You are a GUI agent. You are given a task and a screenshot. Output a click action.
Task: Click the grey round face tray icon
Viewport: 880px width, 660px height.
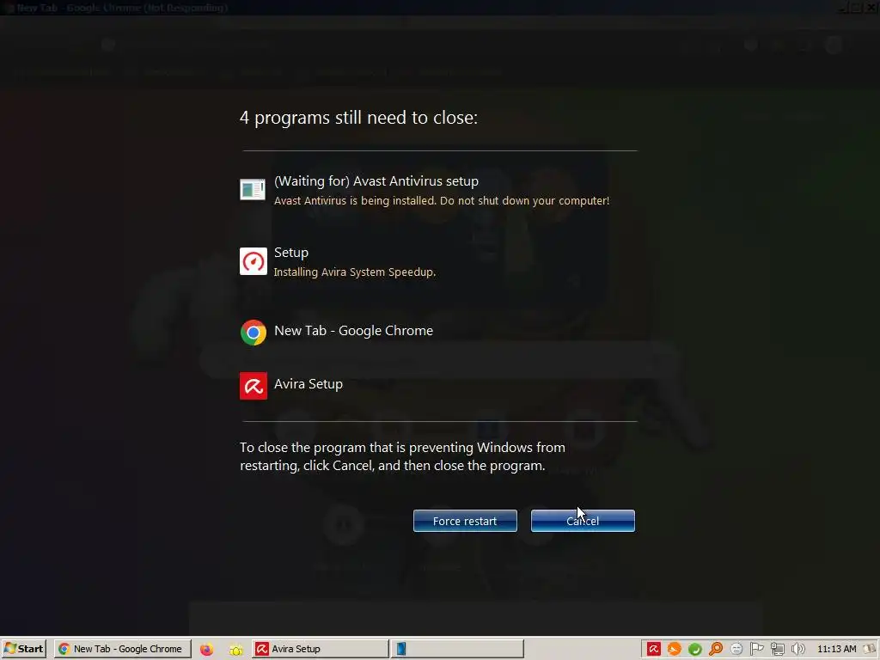click(x=736, y=649)
